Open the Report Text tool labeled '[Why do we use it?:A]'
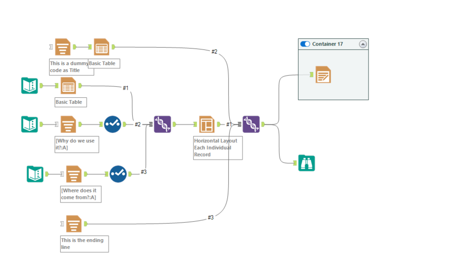 point(68,124)
